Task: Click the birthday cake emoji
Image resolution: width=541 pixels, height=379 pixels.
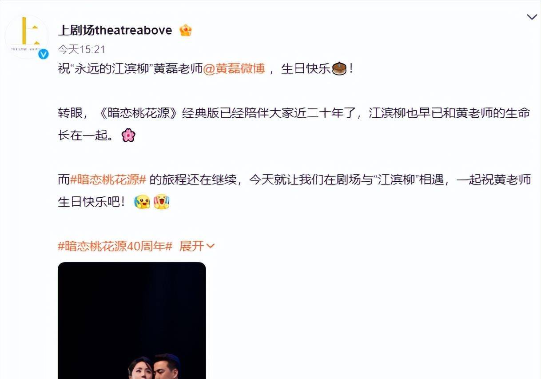Action: pos(339,69)
